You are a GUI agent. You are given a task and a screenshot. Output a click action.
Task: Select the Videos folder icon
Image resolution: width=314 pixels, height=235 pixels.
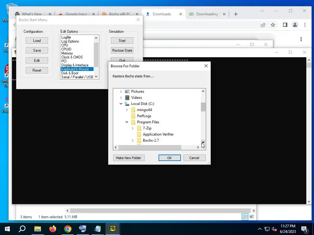pos(127,98)
